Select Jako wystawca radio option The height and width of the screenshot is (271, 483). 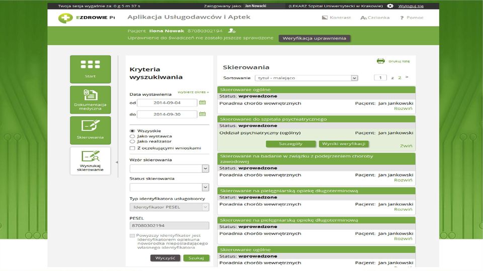132,136
